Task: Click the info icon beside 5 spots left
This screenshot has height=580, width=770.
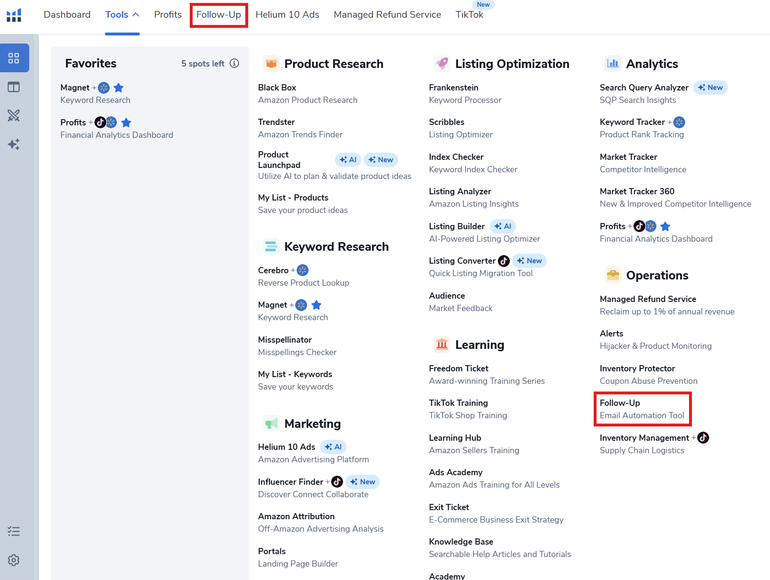Action: pos(234,63)
